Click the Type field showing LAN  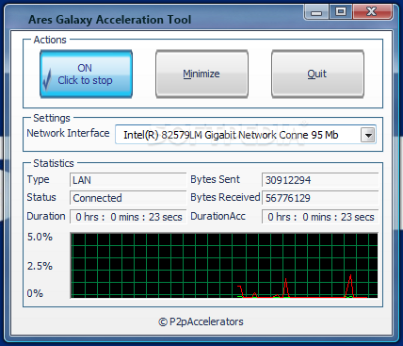(128, 180)
